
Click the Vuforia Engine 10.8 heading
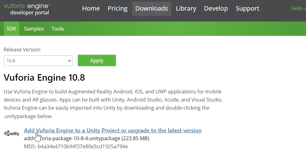(44, 78)
